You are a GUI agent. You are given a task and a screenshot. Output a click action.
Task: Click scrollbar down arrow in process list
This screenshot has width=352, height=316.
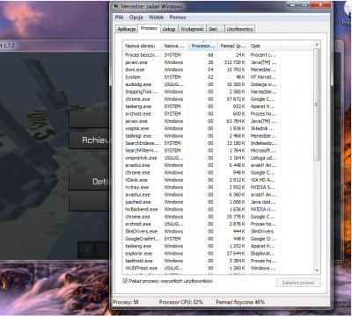tap(317, 270)
